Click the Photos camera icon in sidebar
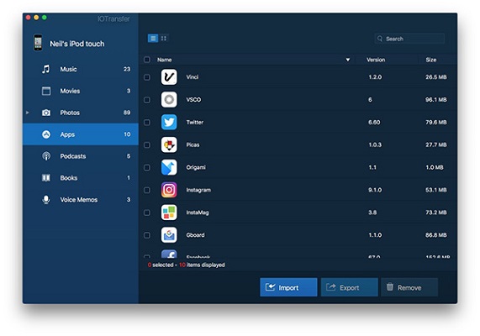This screenshot has width=480, height=336. click(x=46, y=113)
